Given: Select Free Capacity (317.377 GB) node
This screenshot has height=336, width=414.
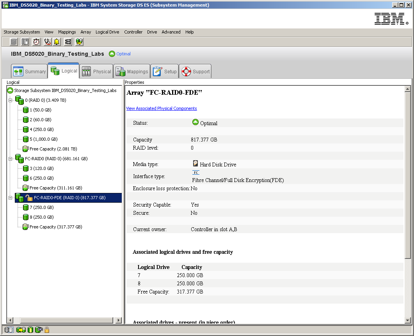Looking at the screenshot, I should 56,227.
